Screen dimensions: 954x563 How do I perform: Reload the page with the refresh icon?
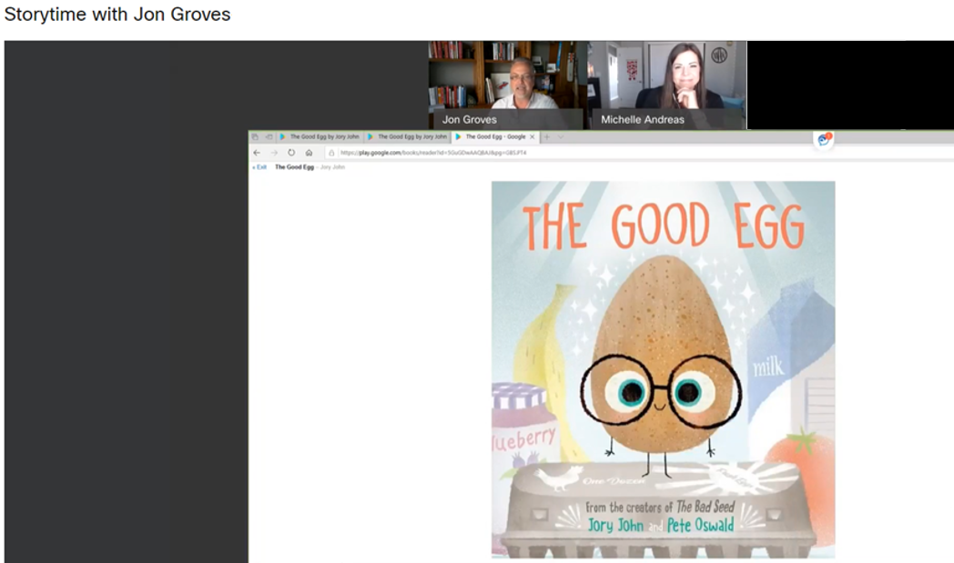click(291, 153)
